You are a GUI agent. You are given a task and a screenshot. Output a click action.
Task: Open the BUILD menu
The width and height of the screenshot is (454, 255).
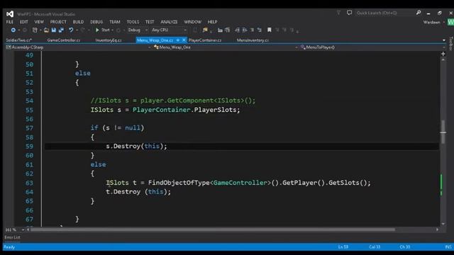point(78,22)
